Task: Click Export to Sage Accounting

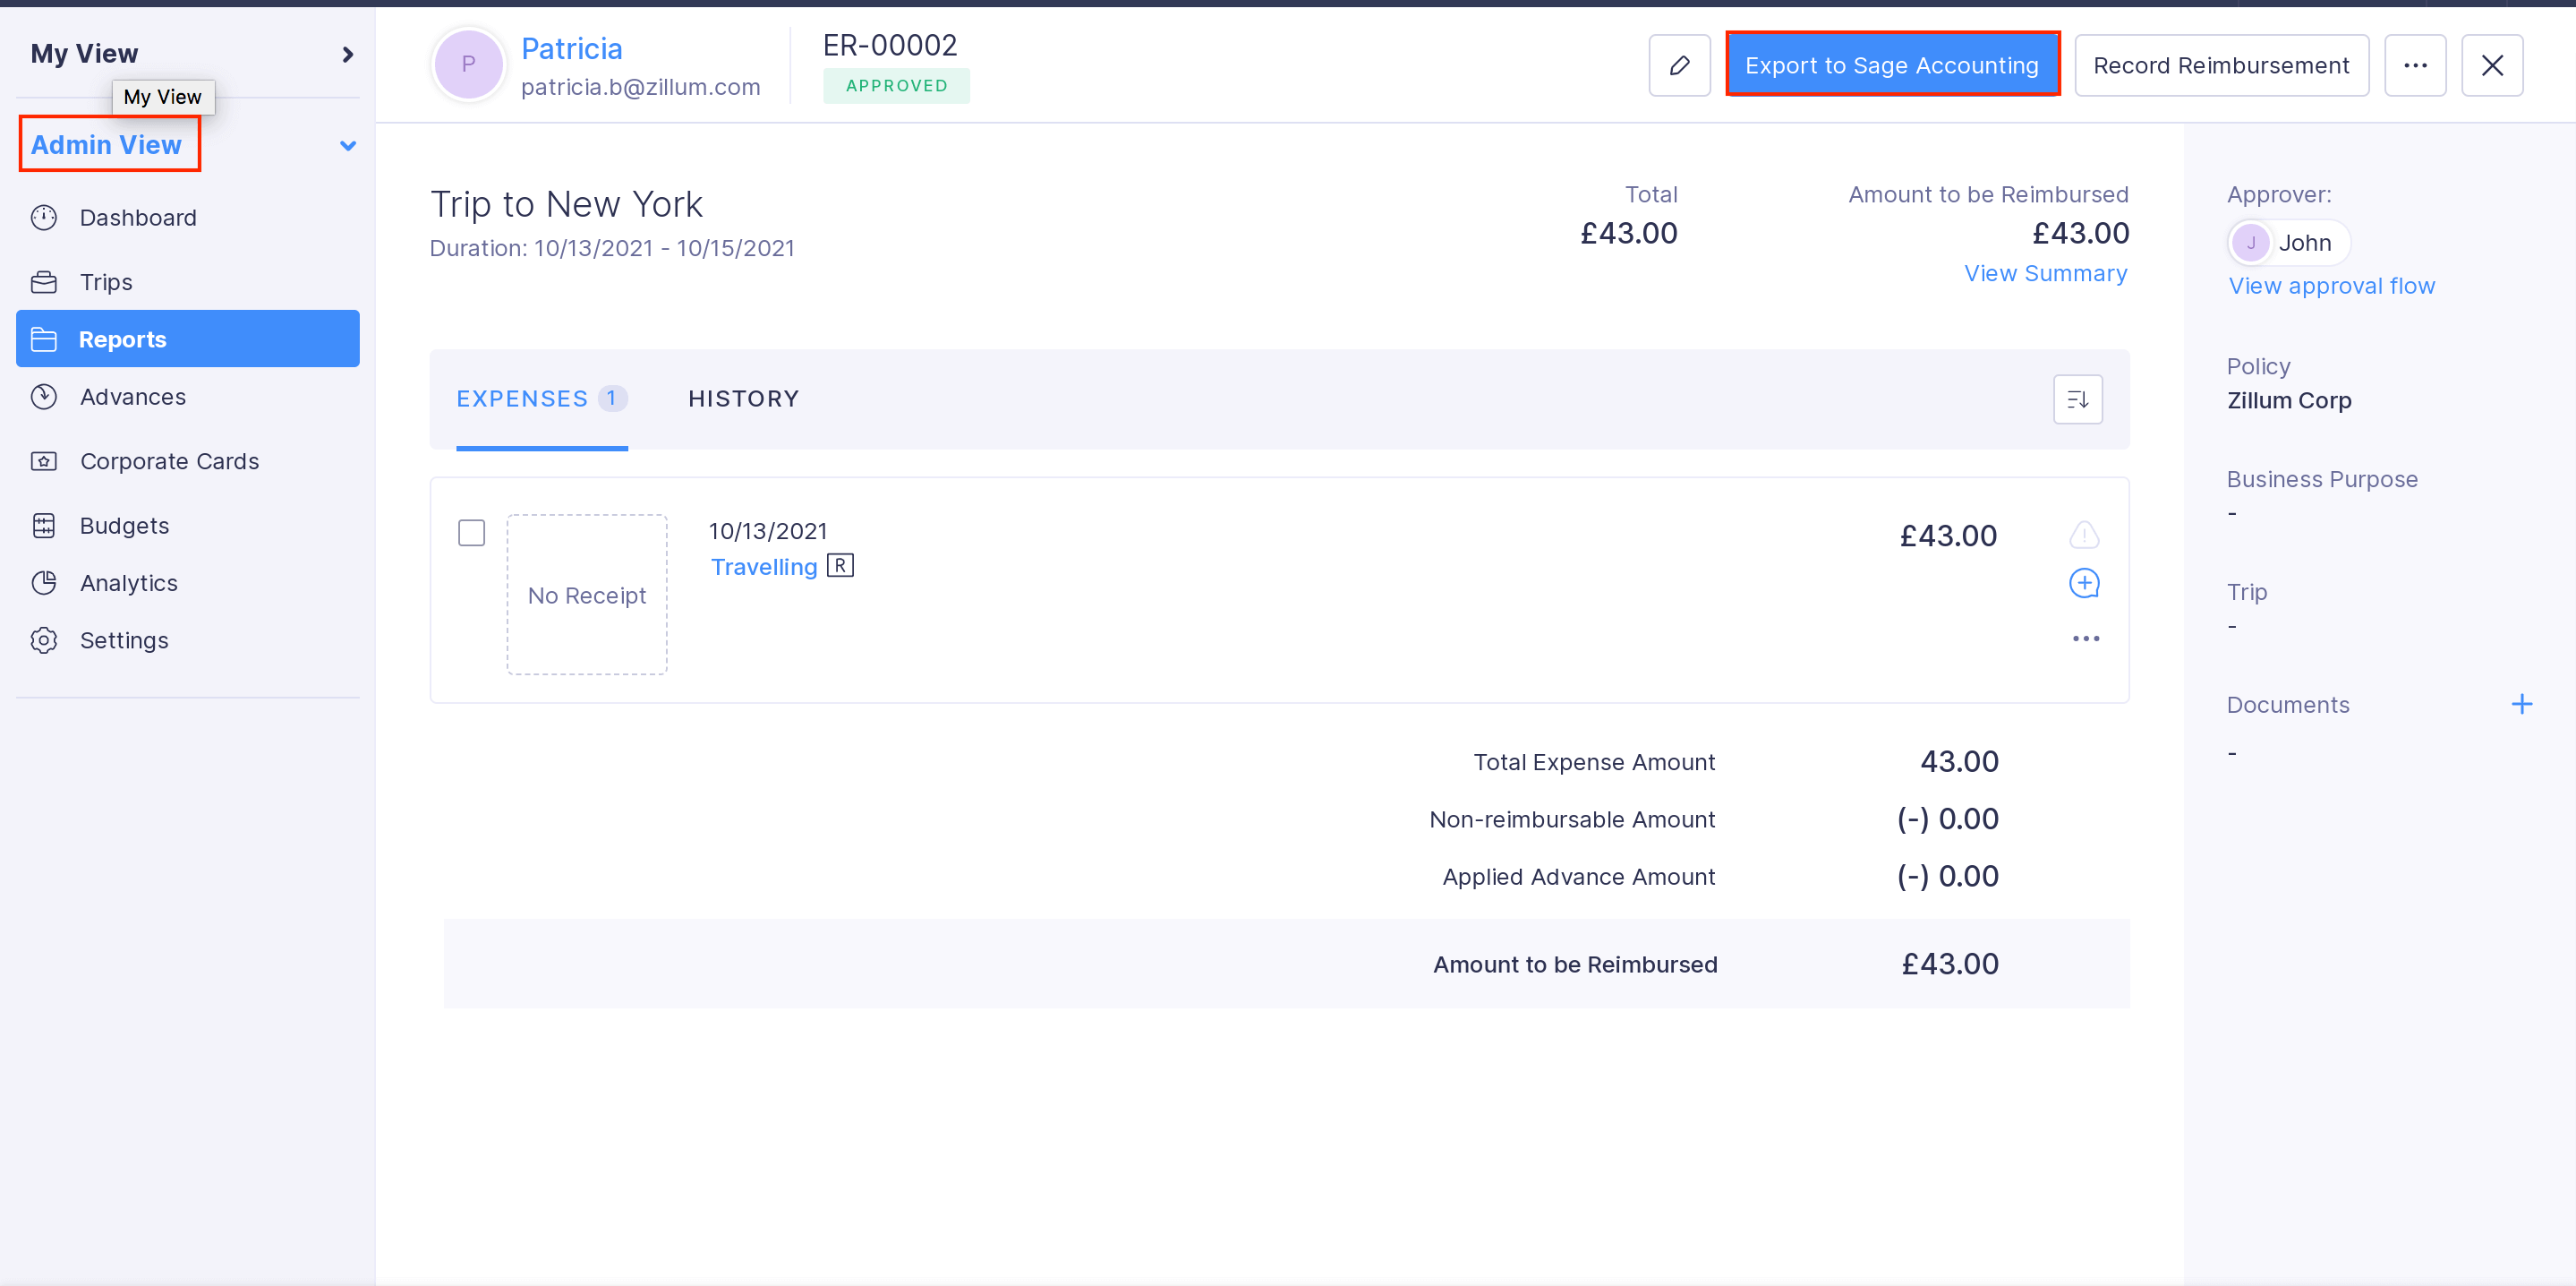Action: coord(1892,64)
